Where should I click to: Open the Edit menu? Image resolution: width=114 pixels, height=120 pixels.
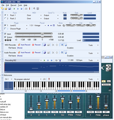7,5
